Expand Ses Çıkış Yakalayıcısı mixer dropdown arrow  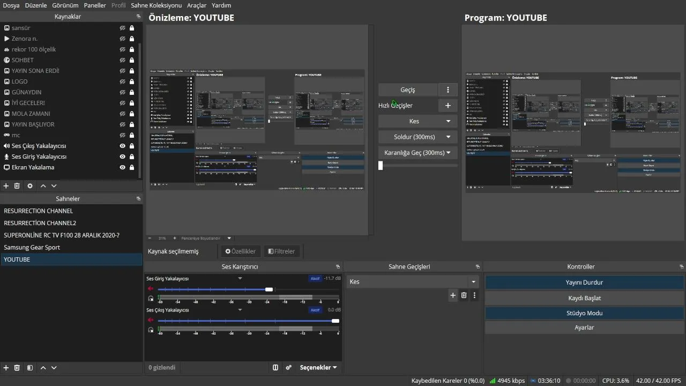click(x=240, y=310)
